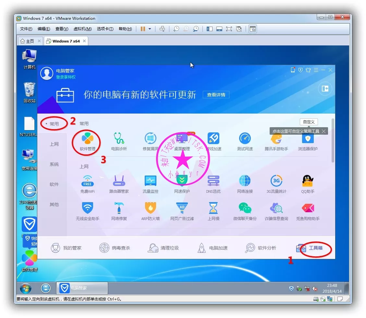This screenshot has width=366, height=318.
Task: Select the 系统 category in sidebar
Action: (54, 164)
